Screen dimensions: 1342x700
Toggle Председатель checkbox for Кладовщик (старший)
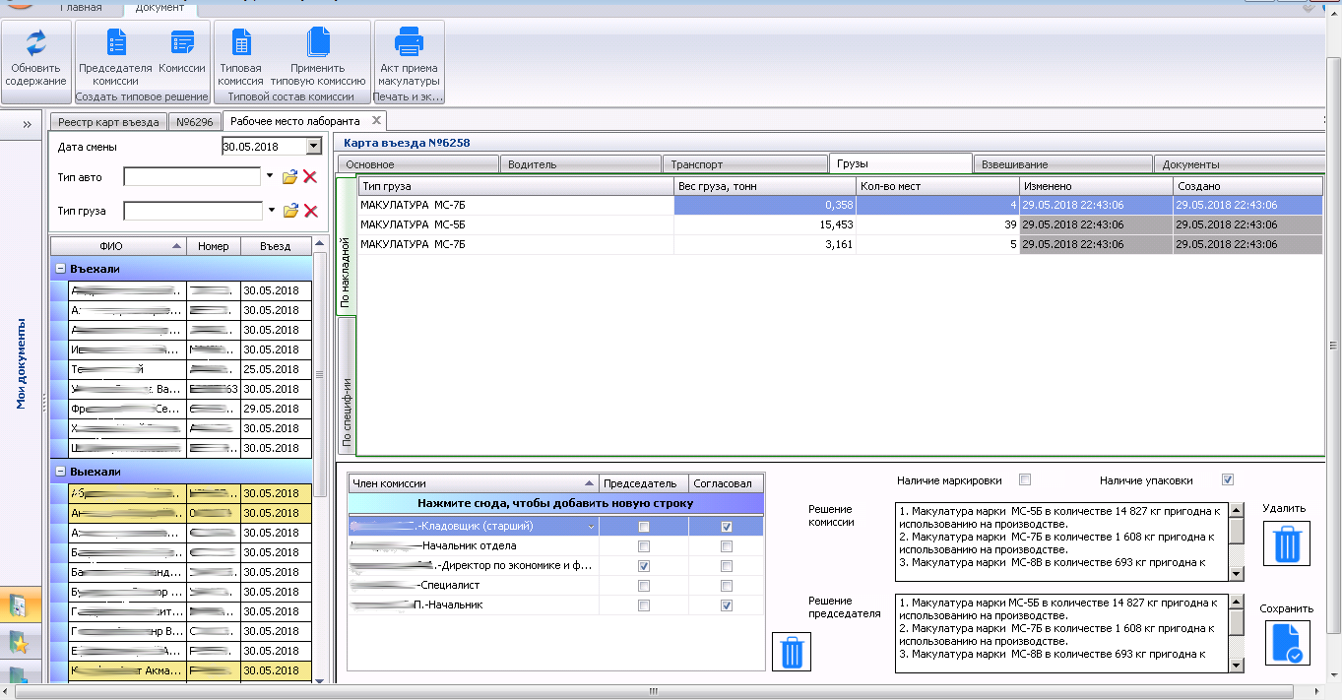(643, 527)
